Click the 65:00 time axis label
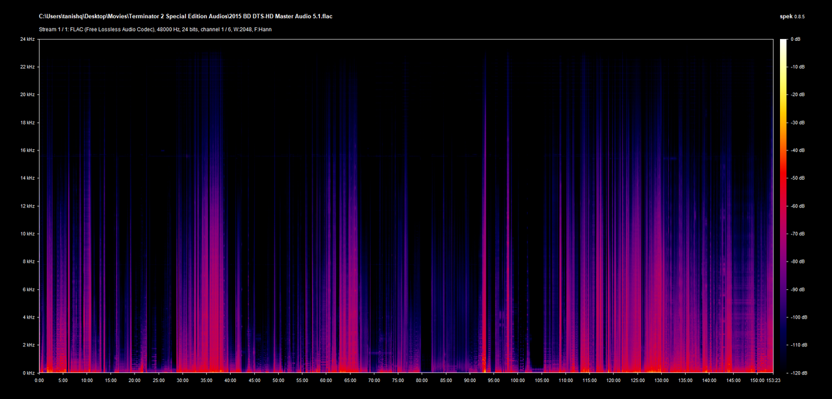This screenshot has height=399, width=832. pyautogui.click(x=350, y=381)
